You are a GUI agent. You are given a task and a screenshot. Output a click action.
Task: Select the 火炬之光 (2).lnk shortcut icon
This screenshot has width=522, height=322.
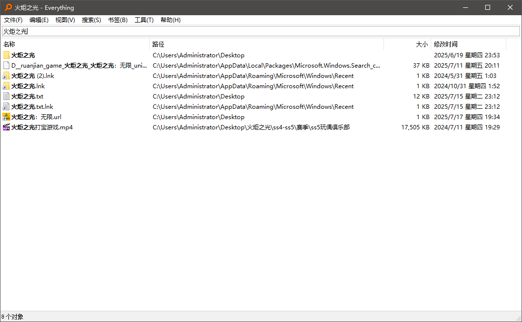coord(6,76)
